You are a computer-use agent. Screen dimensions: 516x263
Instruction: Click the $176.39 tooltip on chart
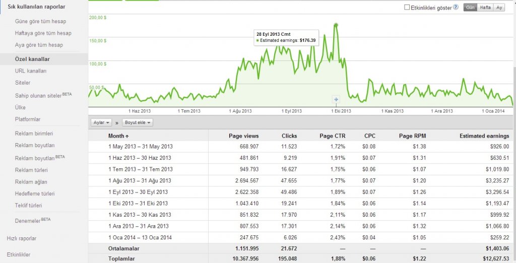coord(286,37)
